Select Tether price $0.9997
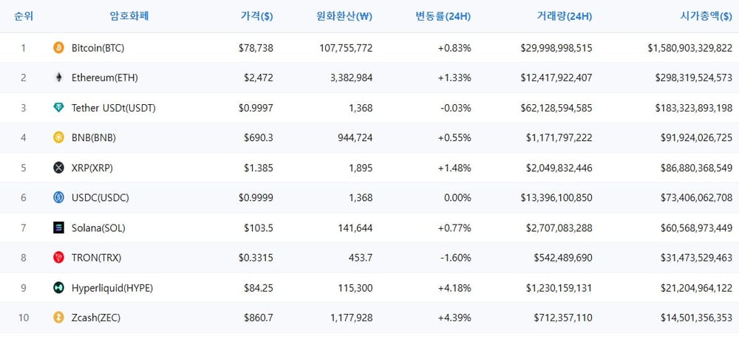739x339 pixels. [256, 108]
